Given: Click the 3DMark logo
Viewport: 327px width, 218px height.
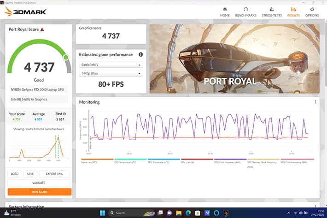Looking at the screenshot, I should pyautogui.click(x=25, y=12).
